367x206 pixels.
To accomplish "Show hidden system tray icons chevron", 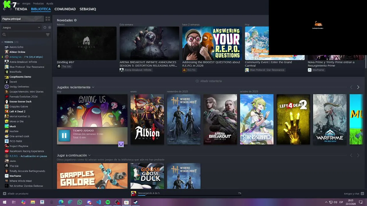I will (x=326, y=202).
